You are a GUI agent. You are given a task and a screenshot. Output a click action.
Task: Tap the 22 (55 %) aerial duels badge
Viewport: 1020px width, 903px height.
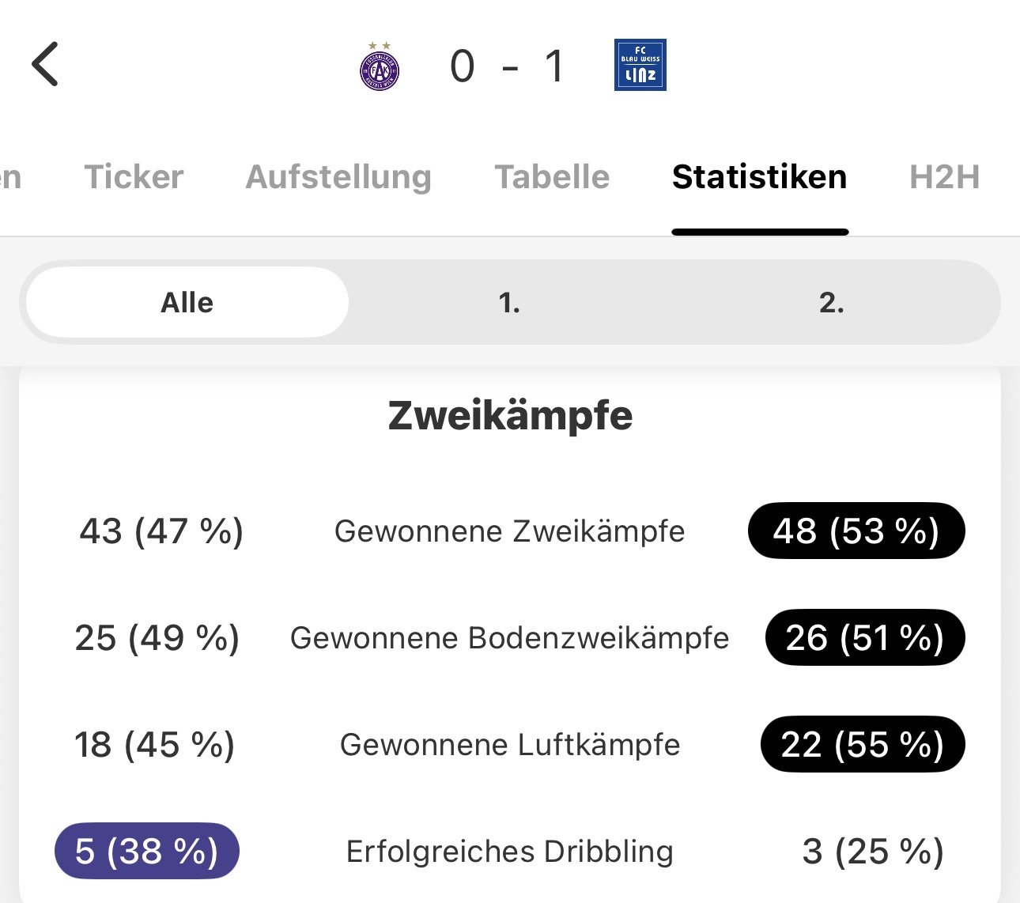863,745
